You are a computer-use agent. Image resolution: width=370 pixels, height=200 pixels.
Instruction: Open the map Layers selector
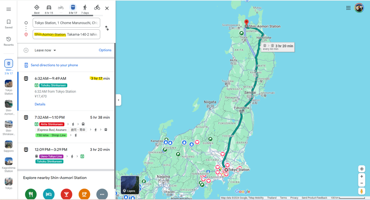pyautogui.click(x=130, y=185)
